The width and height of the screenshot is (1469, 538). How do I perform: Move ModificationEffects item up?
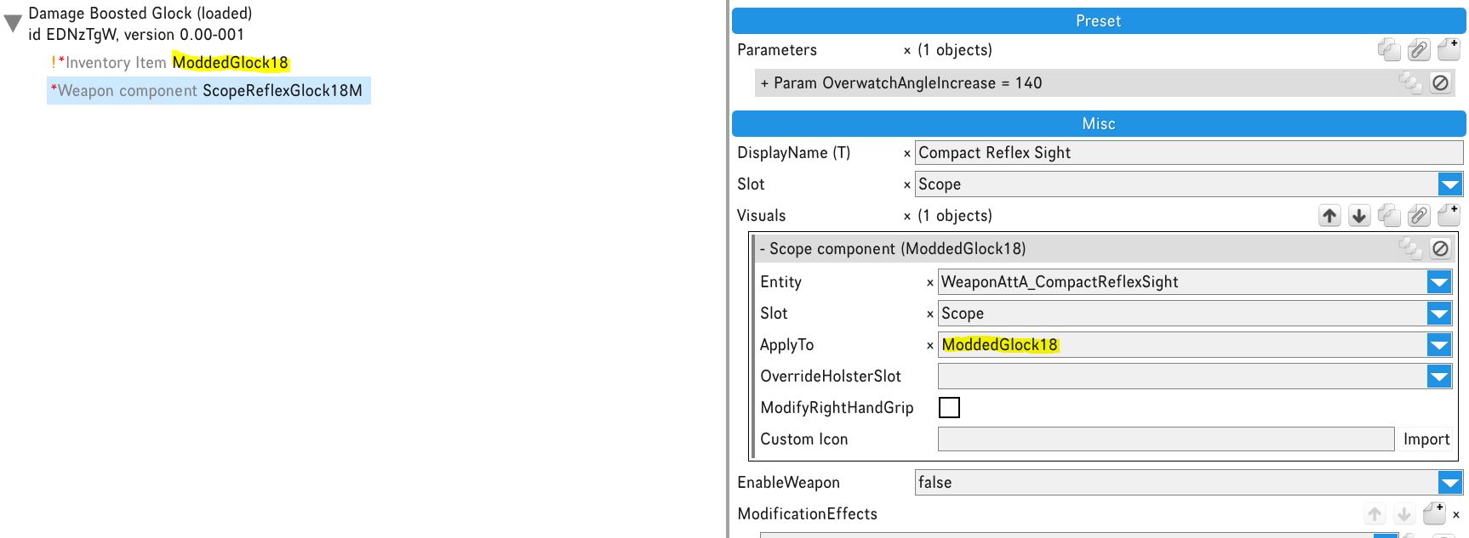(1375, 514)
